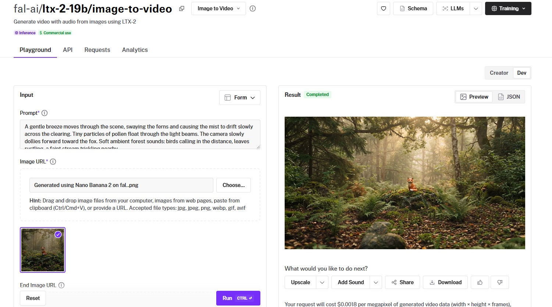Show the JSON result view
552x307 pixels.
click(x=509, y=97)
